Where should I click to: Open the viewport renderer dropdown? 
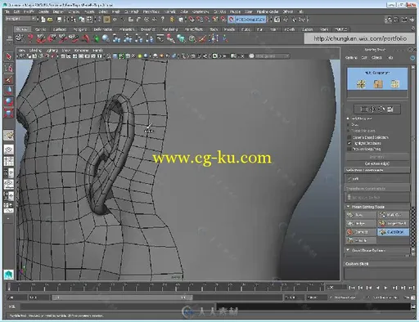click(x=272, y=56)
